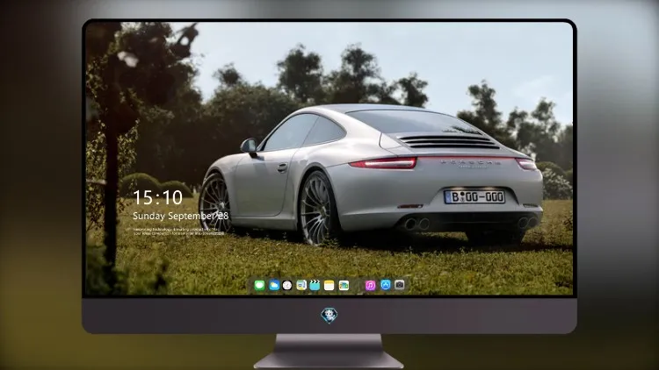Launch the clapperboard video app

(315, 285)
